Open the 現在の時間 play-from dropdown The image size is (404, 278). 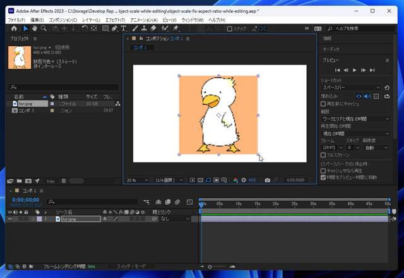(355, 133)
